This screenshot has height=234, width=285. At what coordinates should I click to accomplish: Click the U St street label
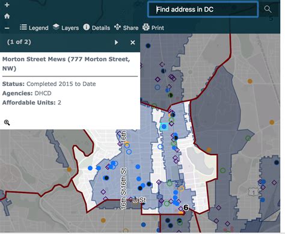pos(139,200)
